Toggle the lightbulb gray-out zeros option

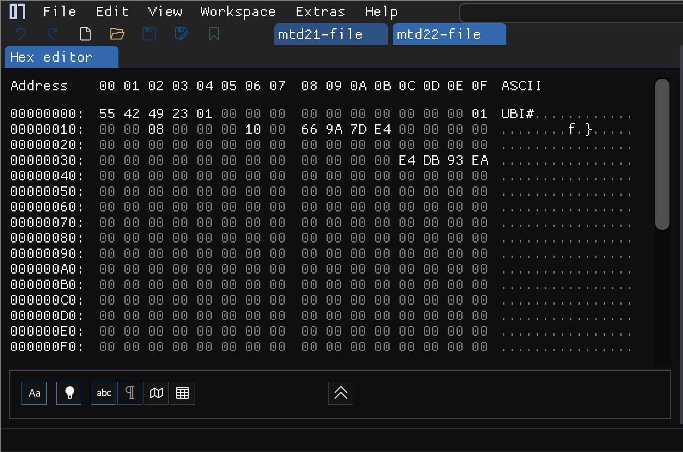click(69, 393)
